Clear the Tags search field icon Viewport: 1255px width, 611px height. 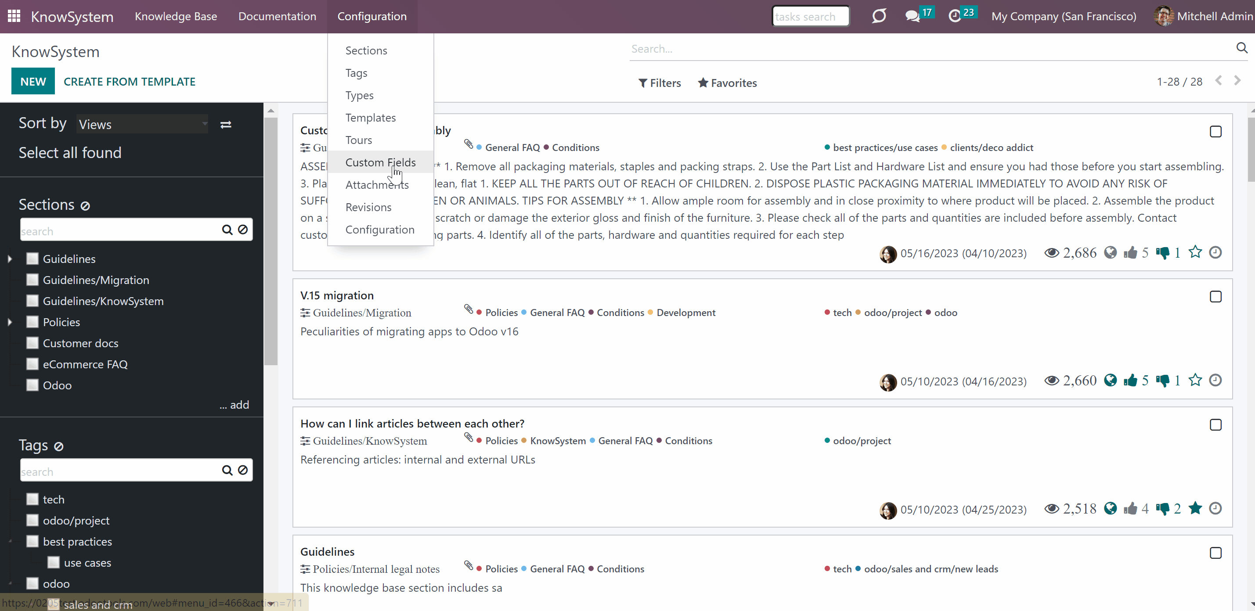tap(243, 470)
